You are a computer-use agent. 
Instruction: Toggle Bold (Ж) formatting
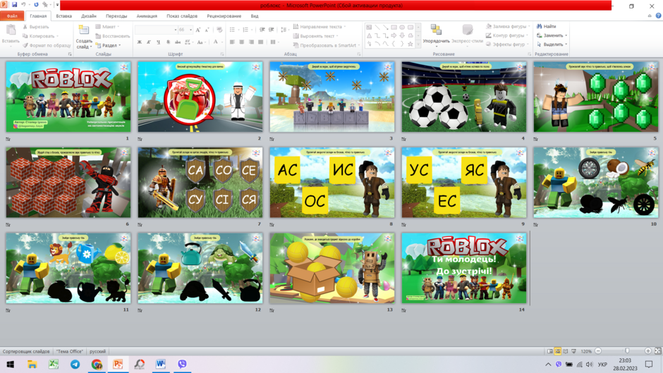(x=140, y=42)
